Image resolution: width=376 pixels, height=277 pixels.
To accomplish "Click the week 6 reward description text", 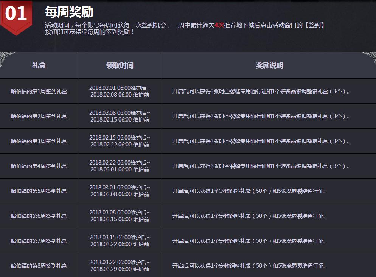I will (x=249, y=216).
